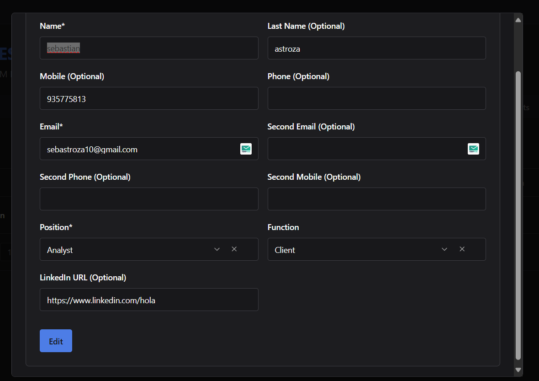Expand the Function dropdown chevron

[444, 249]
